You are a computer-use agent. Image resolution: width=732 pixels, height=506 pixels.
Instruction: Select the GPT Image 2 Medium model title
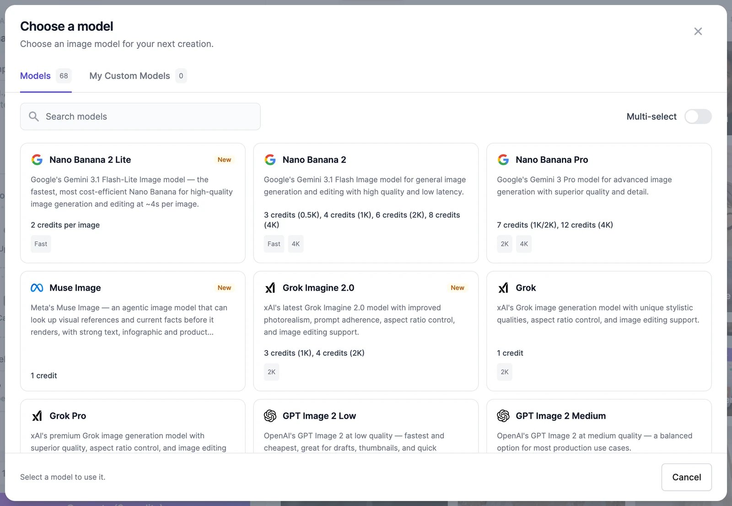point(560,415)
